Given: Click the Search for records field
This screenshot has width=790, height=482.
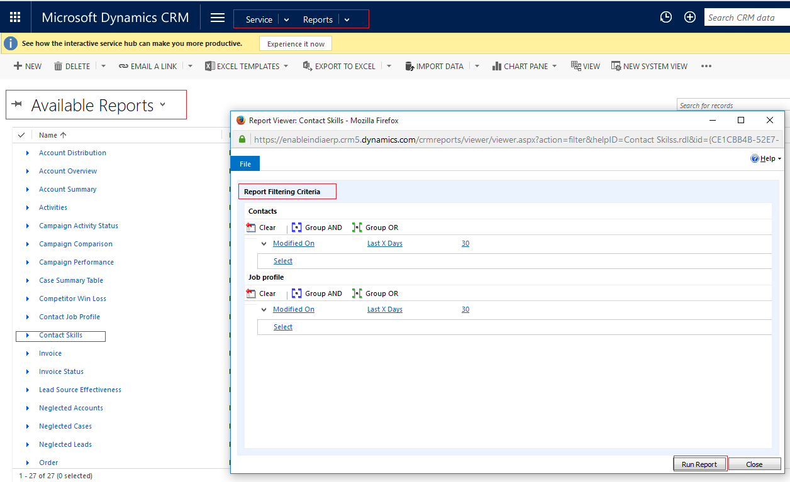Looking at the screenshot, I should (x=733, y=106).
